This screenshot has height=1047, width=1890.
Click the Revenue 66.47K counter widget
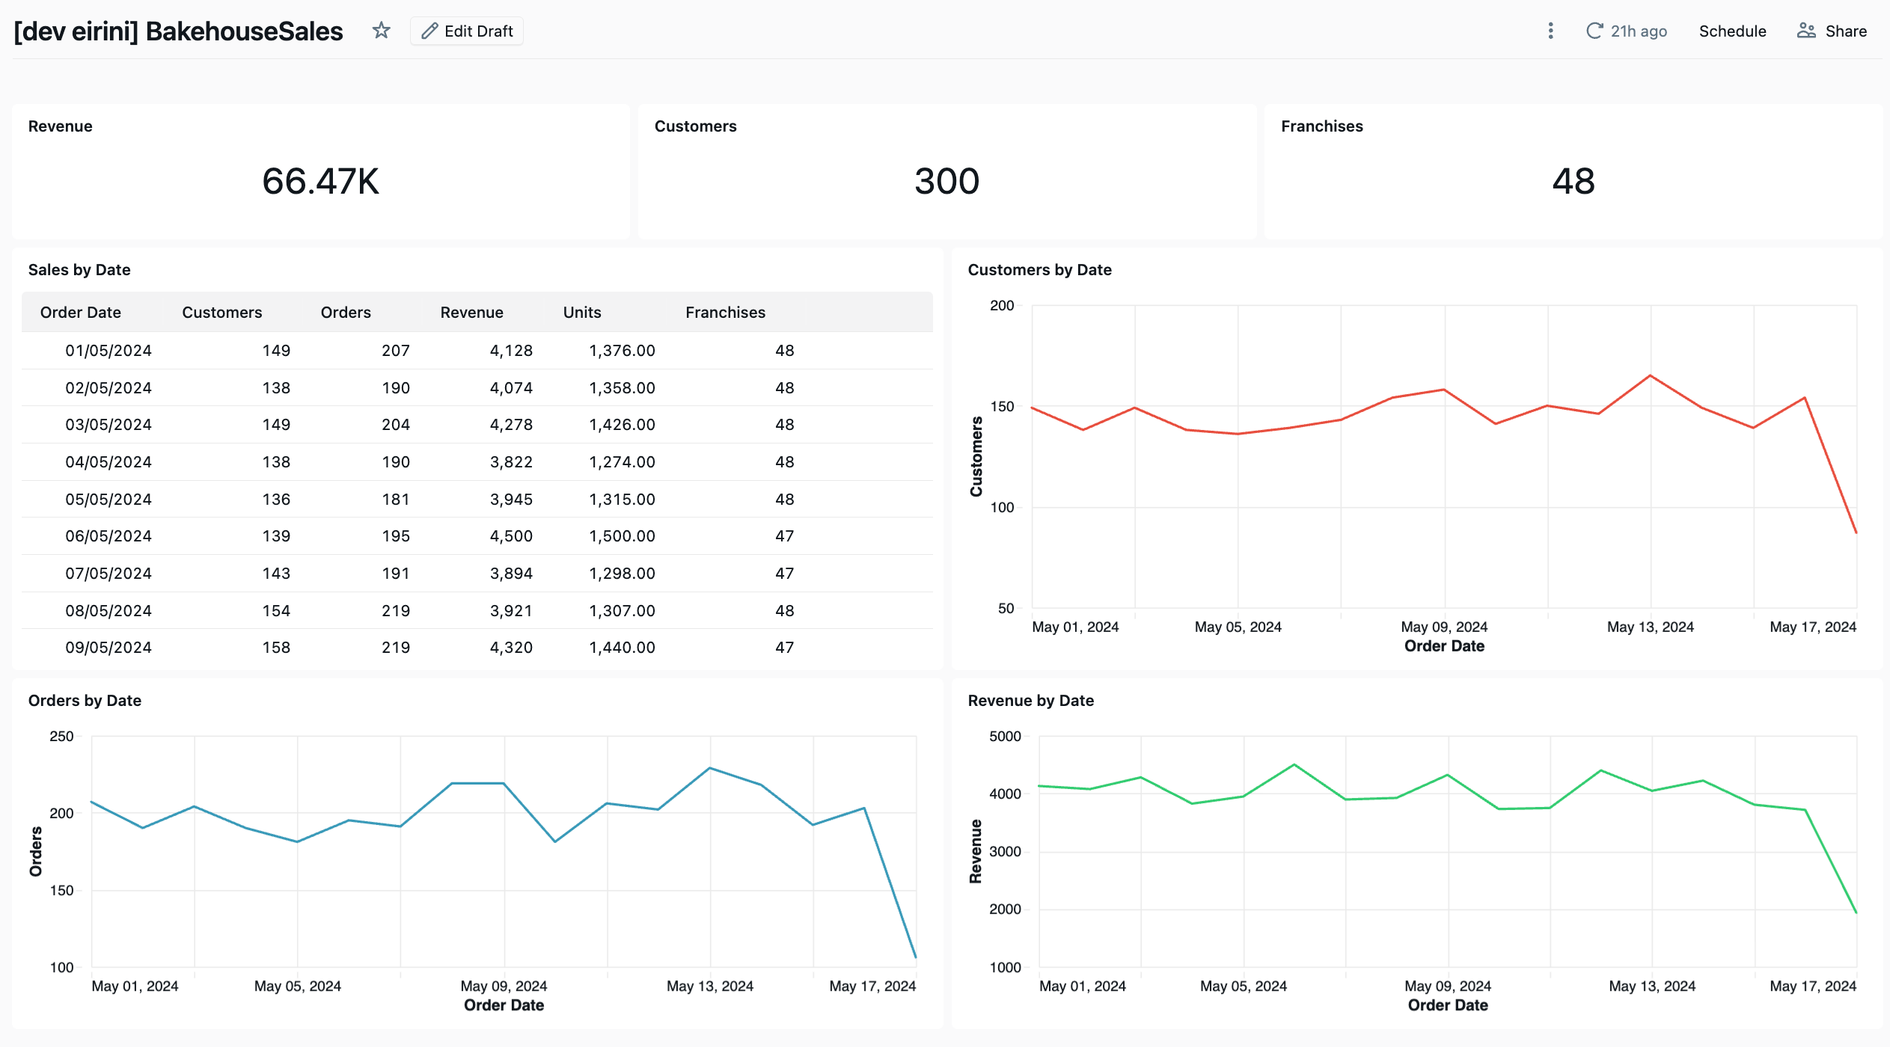coord(320,181)
